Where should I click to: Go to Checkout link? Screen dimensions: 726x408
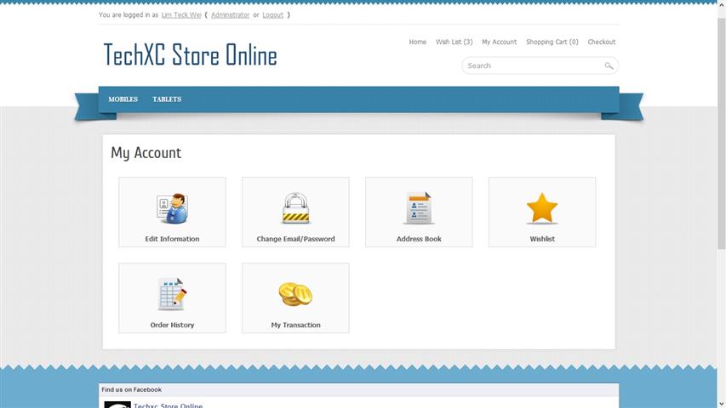click(602, 42)
